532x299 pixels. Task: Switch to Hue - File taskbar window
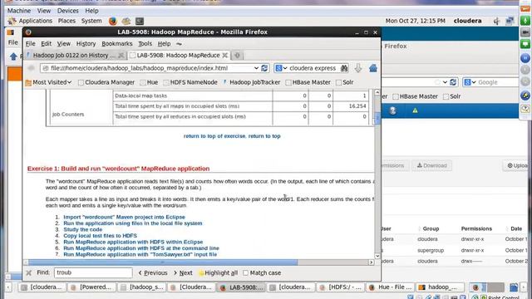point(390,287)
